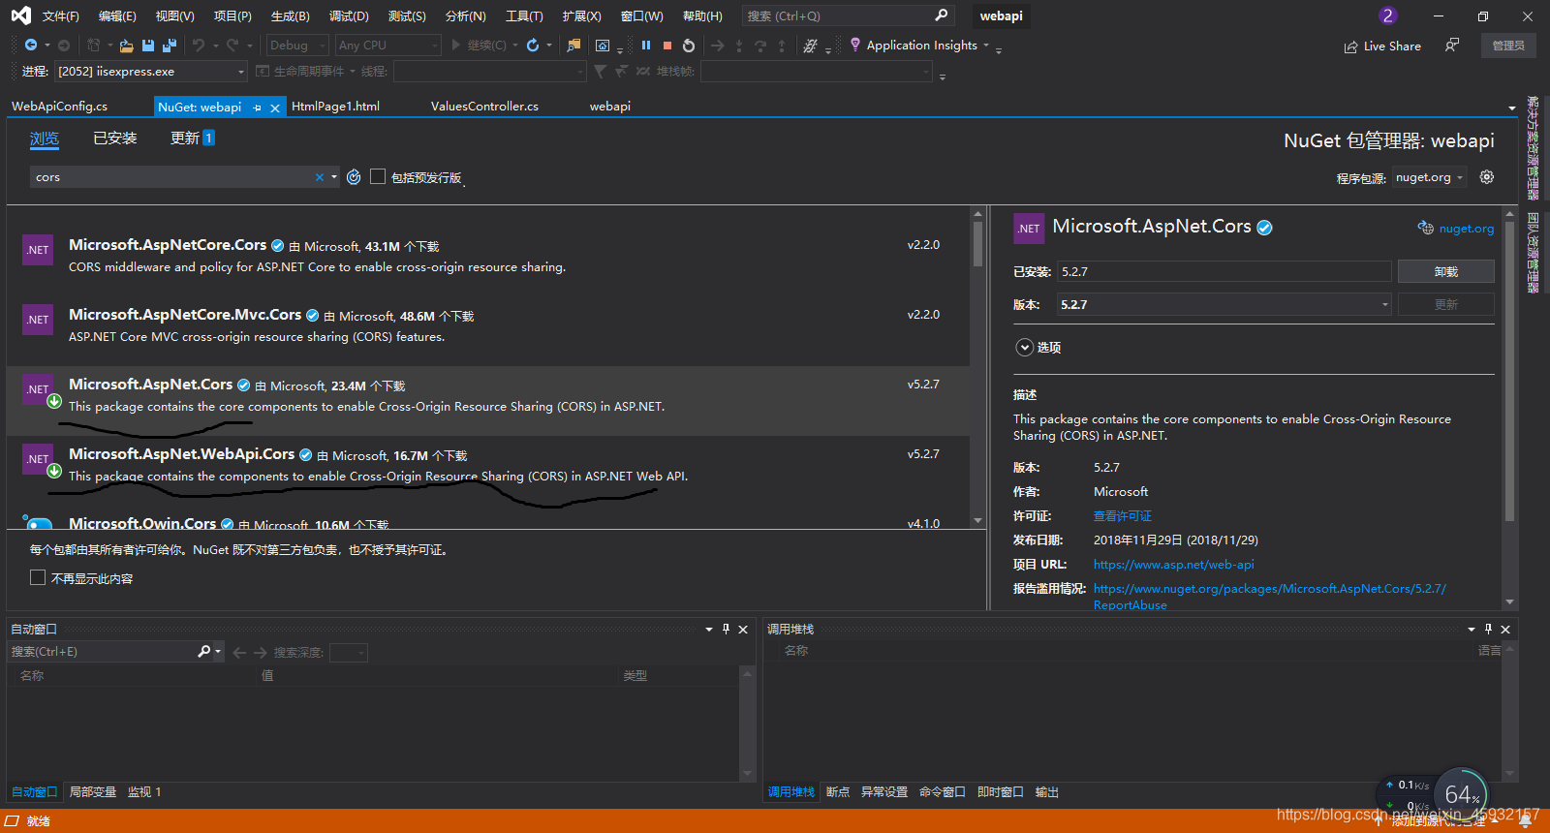This screenshot has height=833, width=1550.
Task: Open notifications badge showing 2
Action: point(1388,15)
